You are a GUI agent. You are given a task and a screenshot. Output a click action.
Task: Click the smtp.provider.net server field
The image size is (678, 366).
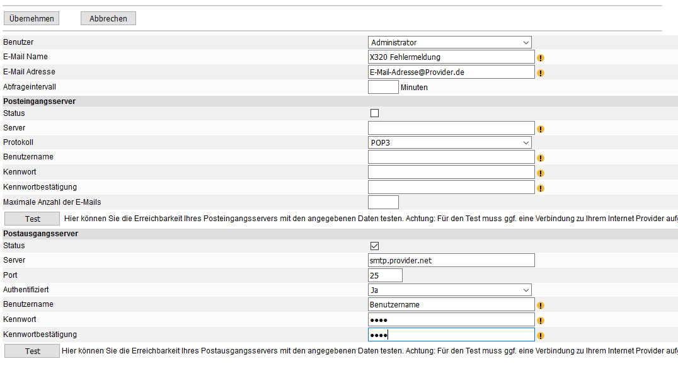pos(451,260)
